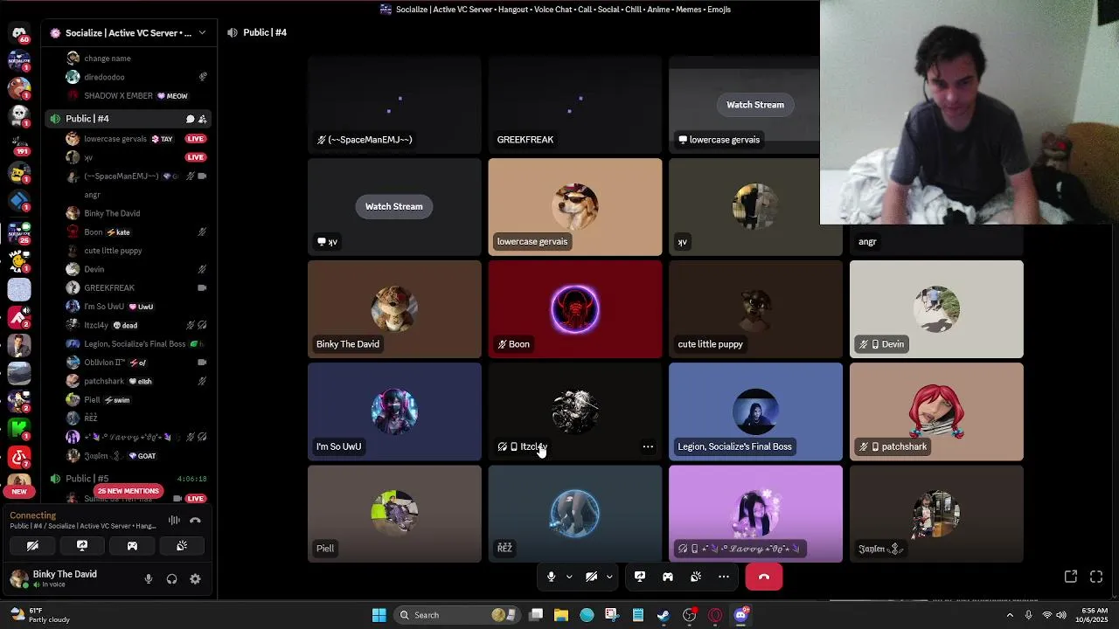Select the cute little puppy tile
The width and height of the screenshot is (1119, 629).
(x=755, y=309)
